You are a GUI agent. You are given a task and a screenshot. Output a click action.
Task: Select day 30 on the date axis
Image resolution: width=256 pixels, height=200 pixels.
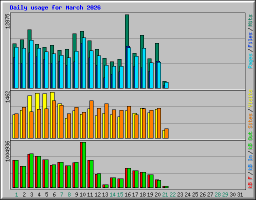pos(232,194)
